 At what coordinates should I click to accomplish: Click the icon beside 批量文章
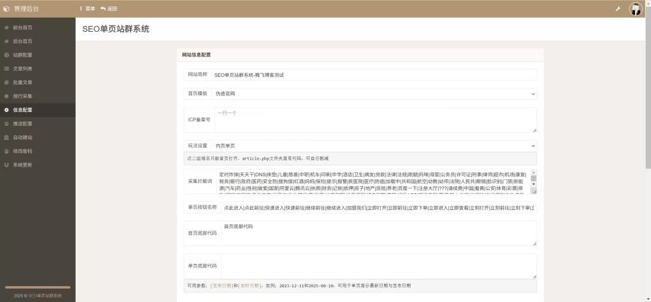(6, 83)
